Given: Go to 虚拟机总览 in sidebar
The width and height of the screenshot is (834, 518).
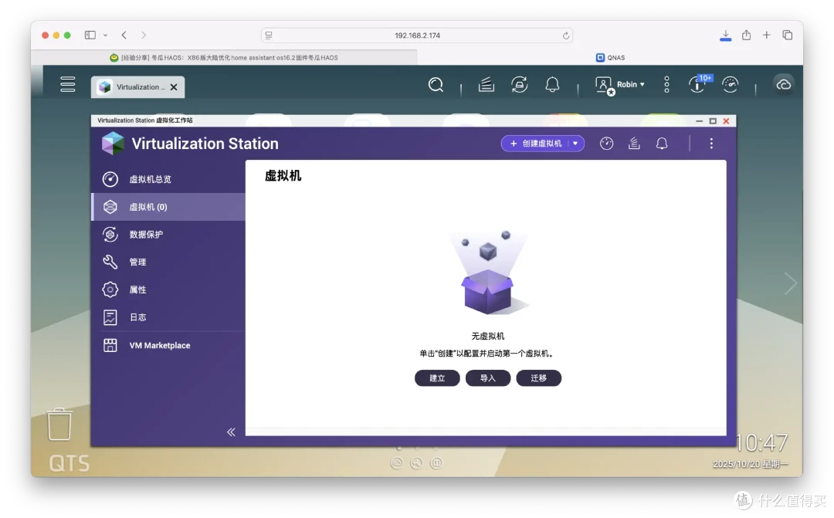Looking at the screenshot, I should tap(168, 179).
